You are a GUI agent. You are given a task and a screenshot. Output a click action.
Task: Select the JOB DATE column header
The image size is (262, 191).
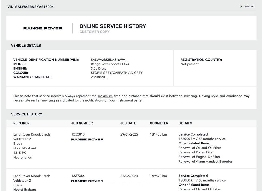coord(128,123)
